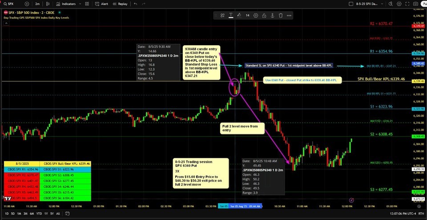Open drawing settings in the floating toolbar
427x220 pixels.
[x=256, y=16]
